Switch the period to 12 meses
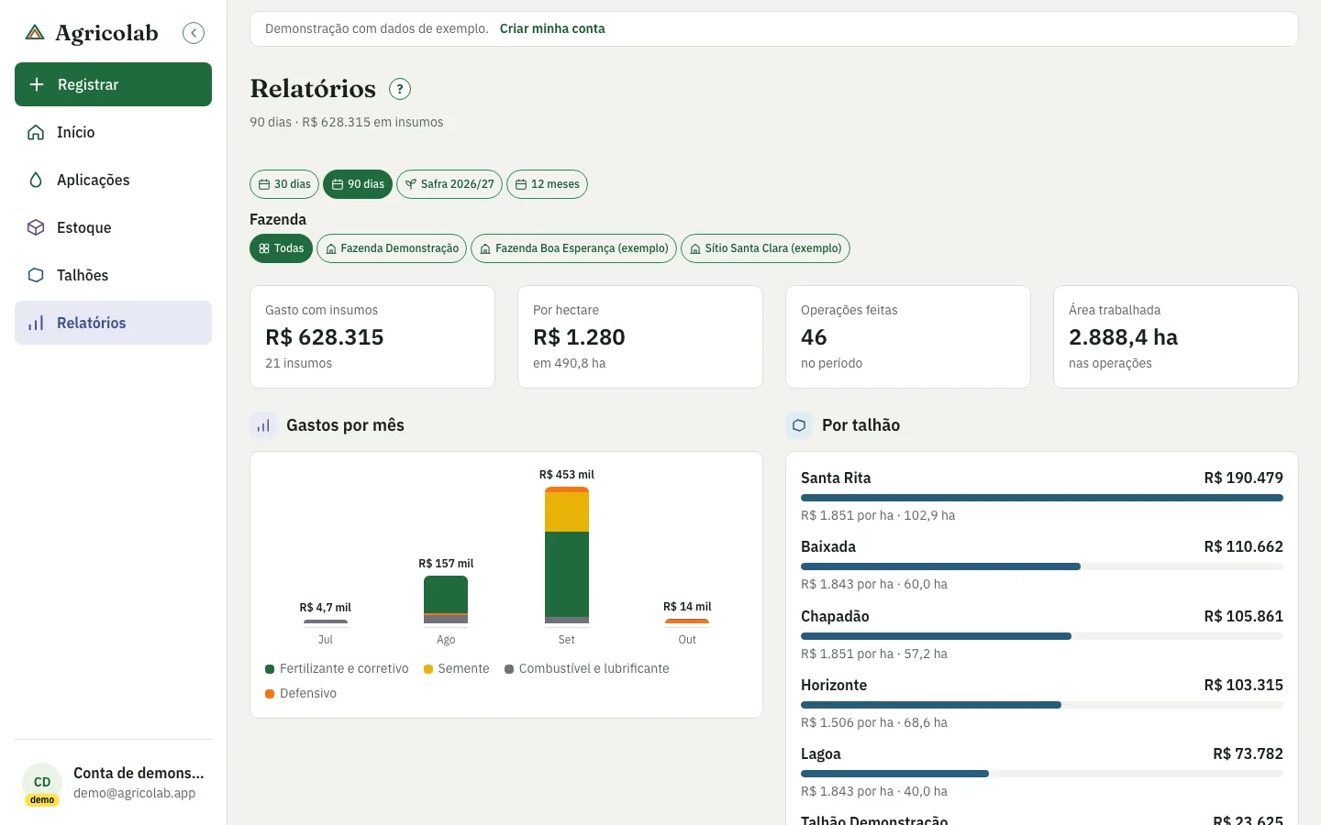Image resolution: width=1321 pixels, height=825 pixels. (547, 184)
